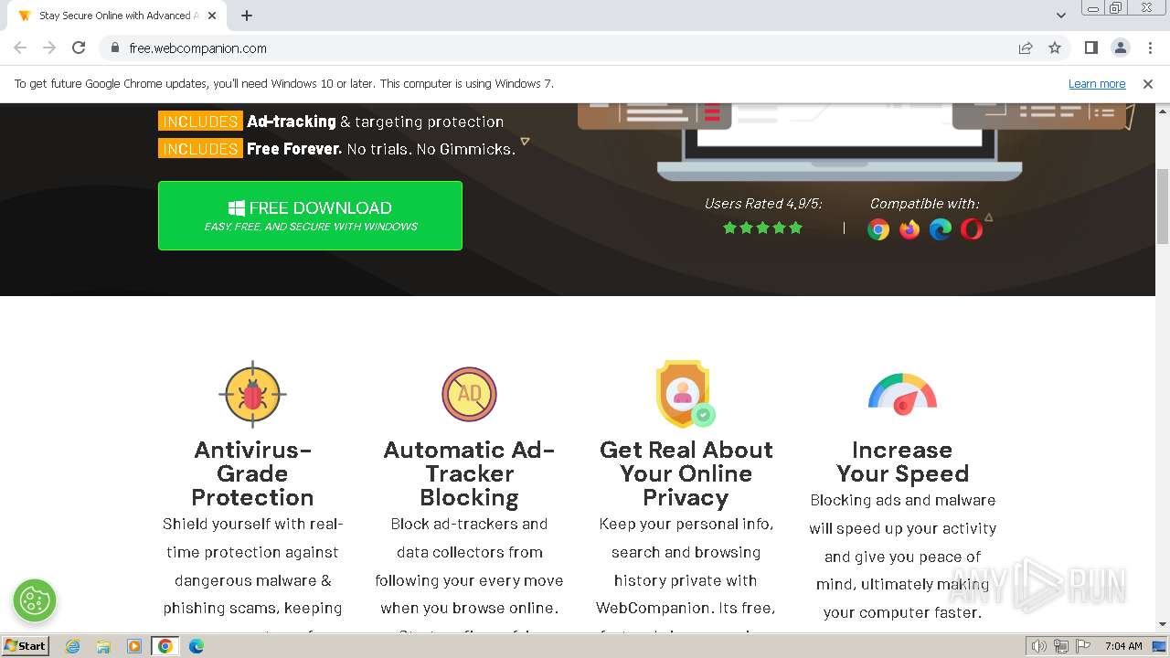Open the Windows Start menu
The width and height of the screenshot is (1170, 658).
(26, 645)
